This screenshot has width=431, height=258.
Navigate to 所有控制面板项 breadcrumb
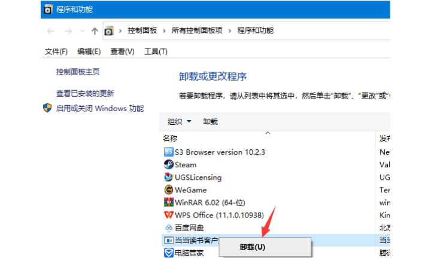click(197, 30)
